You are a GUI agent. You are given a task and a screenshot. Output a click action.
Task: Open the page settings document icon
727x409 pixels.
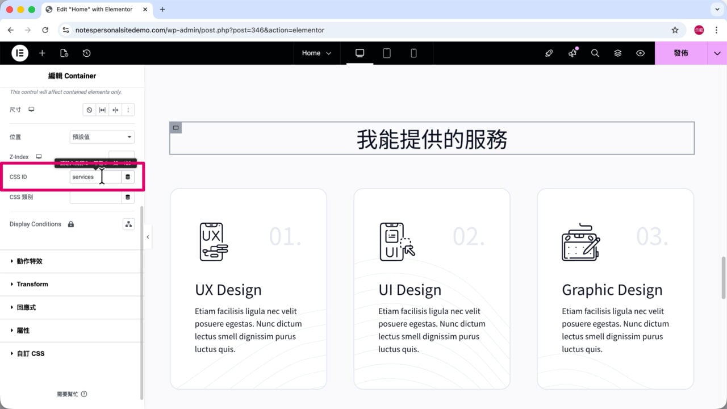pyautogui.click(x=64, y=53)
